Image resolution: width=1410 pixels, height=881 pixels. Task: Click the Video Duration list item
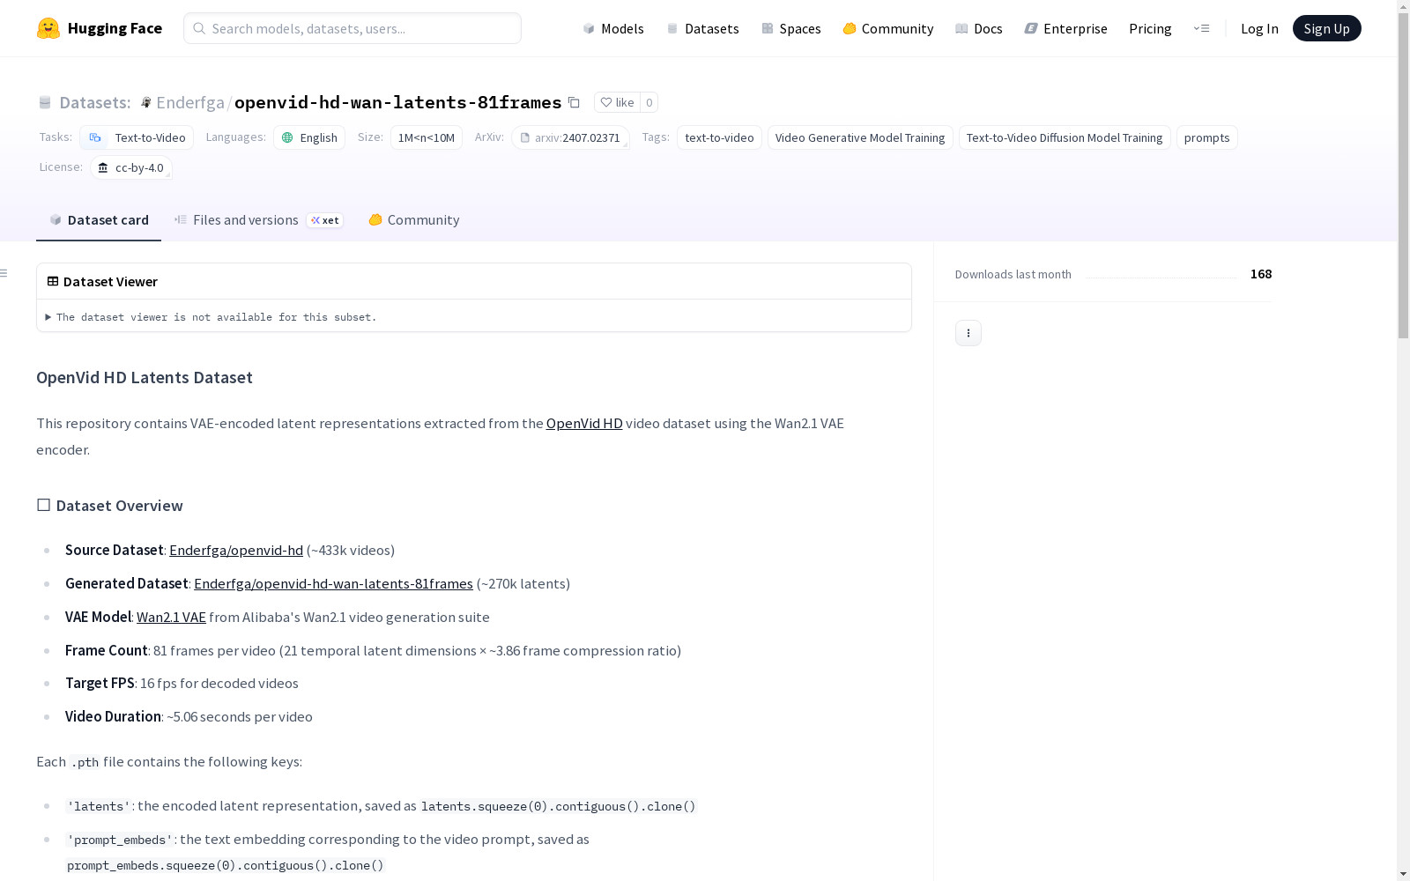click(x=189, y=716)
